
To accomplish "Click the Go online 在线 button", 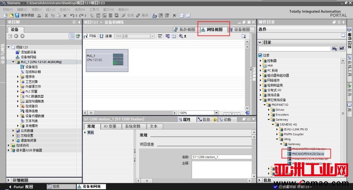I will pyautogui.click(x=128, y=15).
